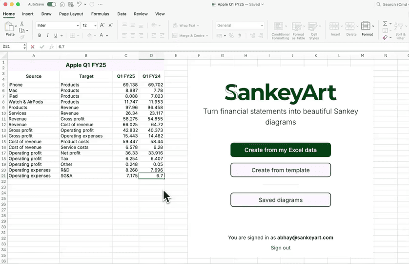409x264 pixels.
Task: Toggle italic formatting
Action: (x=47, y=36)
